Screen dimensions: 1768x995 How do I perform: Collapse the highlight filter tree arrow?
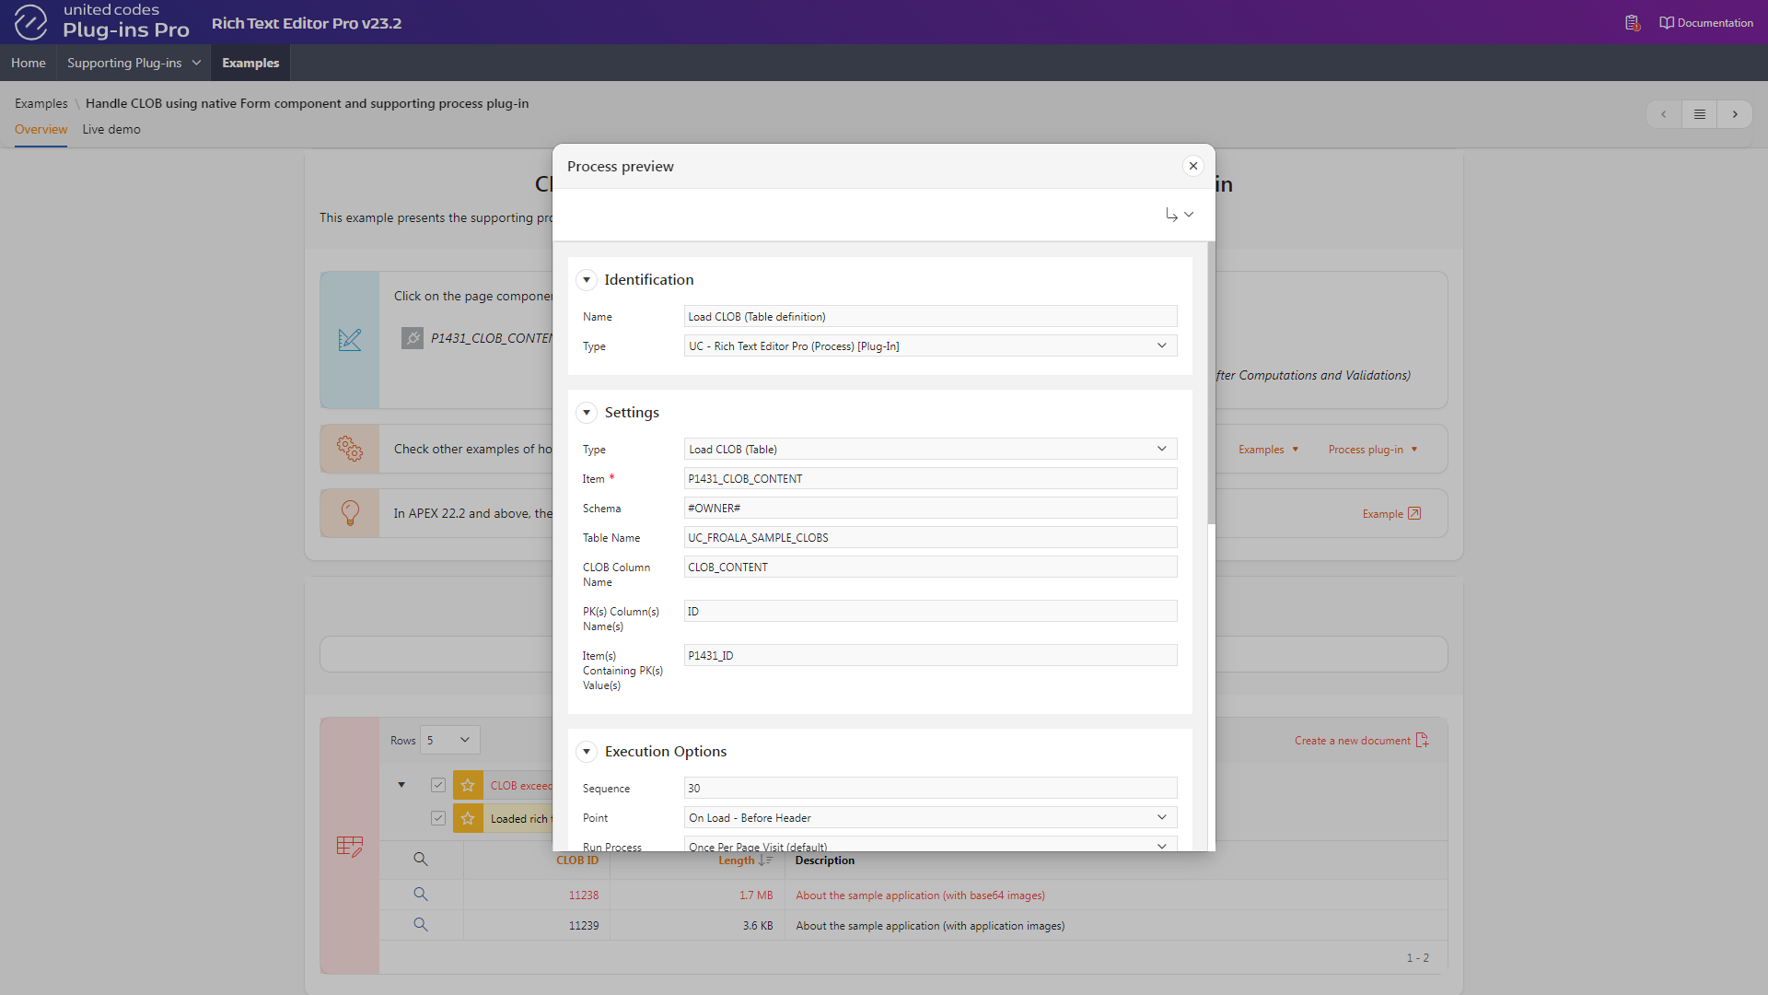pyautogui.click(x=401, y=785)
